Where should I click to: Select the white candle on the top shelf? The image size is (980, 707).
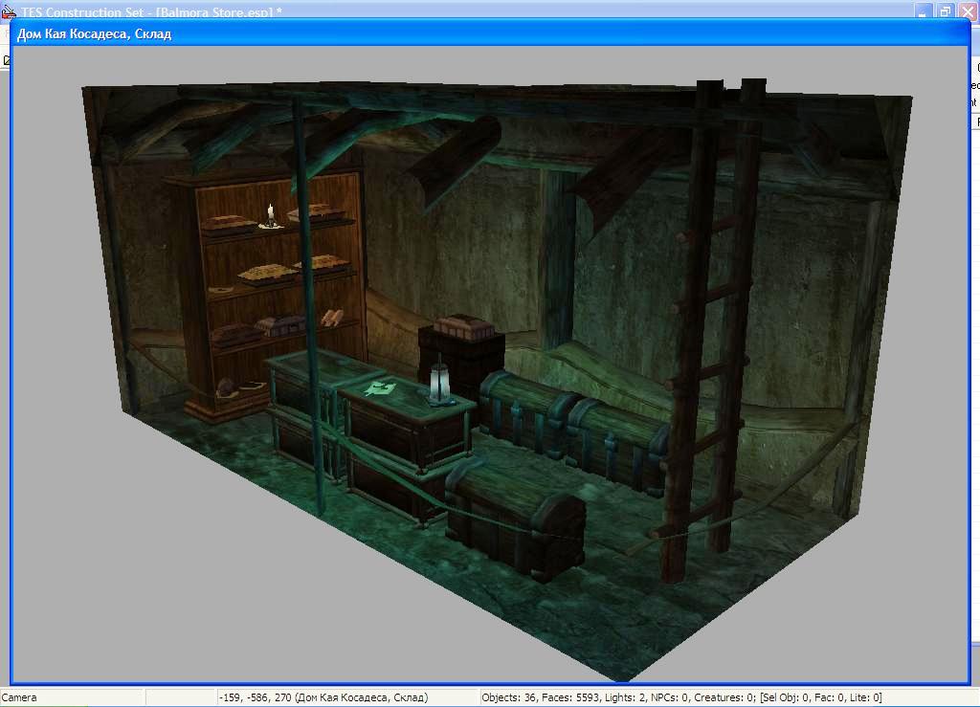(271, 215)
